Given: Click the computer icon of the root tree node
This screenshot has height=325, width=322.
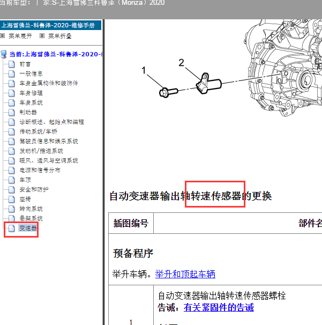Looking at the screenshot, I should (x=4, y=54).
